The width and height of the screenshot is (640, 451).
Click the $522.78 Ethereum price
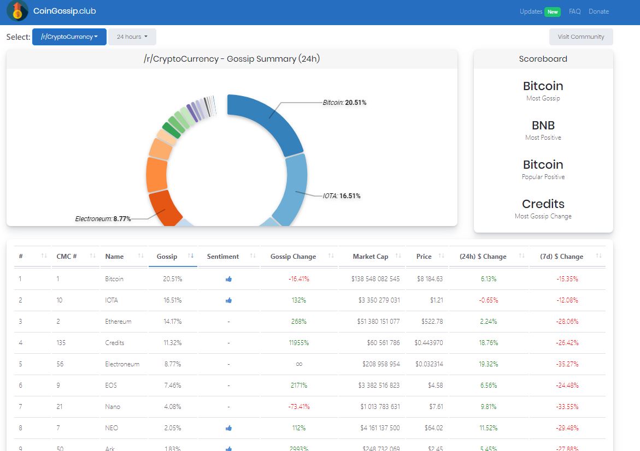click(432, 322)
